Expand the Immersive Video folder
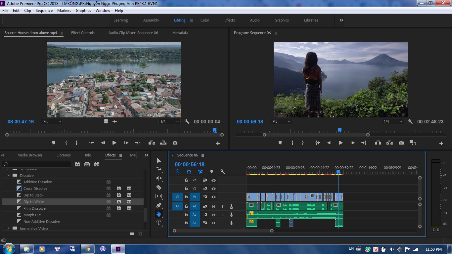 [9, 228]
